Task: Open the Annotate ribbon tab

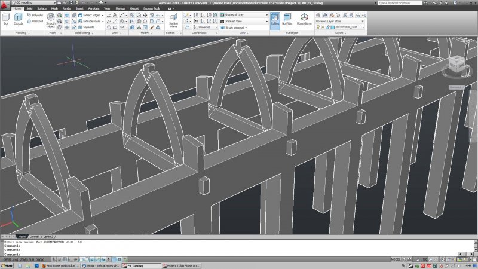Action: (95, 9)
